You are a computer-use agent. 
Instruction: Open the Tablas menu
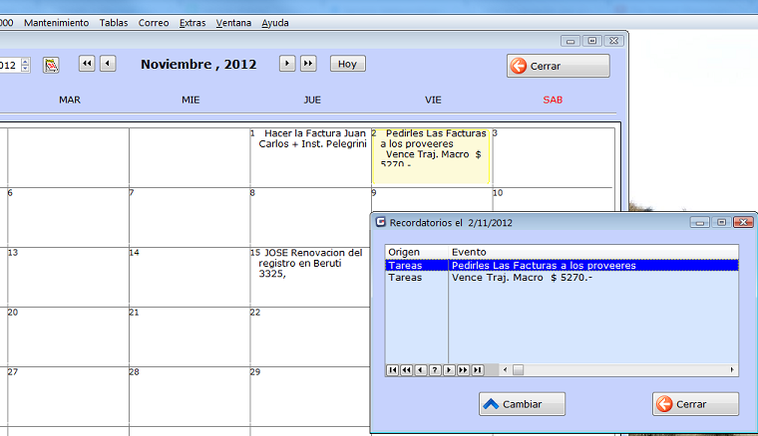114,22
